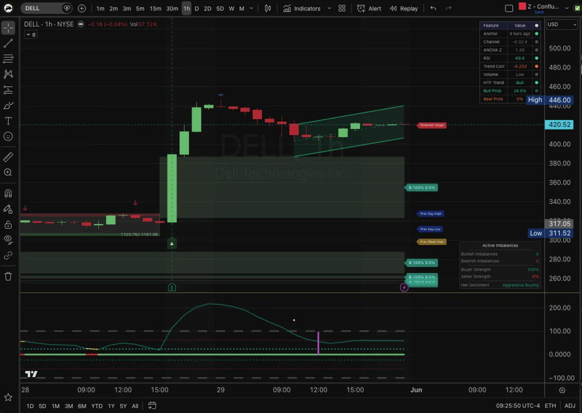Select the trend line drawing tool
582x413 pixels.
(8, 43)
